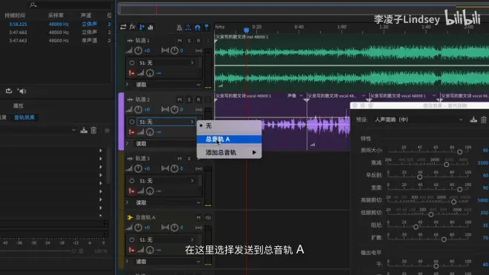This screenshot has height=275, width=489.
Task: Open the 添加总音轨 submenu
Action: point(229,153)
